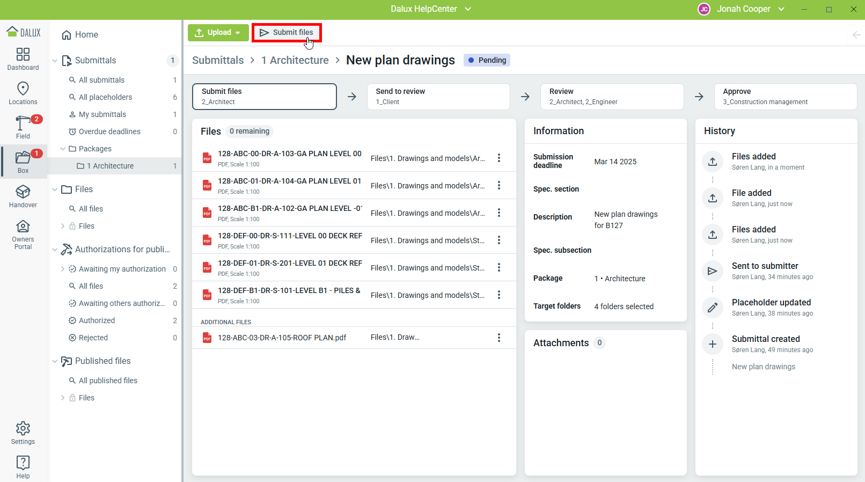The width and height of the screenshot is (865, 482).
Task: Collapse the Packages folder in the tree
Action: tap(63, 149)
